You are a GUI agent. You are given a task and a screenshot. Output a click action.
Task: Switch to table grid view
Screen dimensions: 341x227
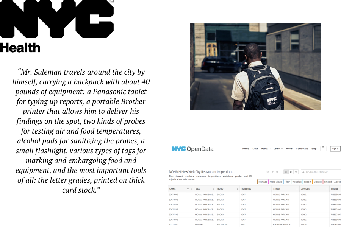[286, 172]
